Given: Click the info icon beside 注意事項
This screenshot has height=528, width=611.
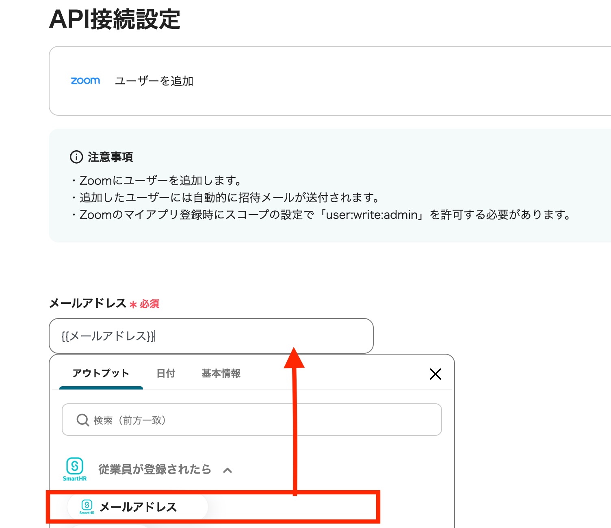Looking at the screenshot, I should pyautogui.click(x=76, y=157).
